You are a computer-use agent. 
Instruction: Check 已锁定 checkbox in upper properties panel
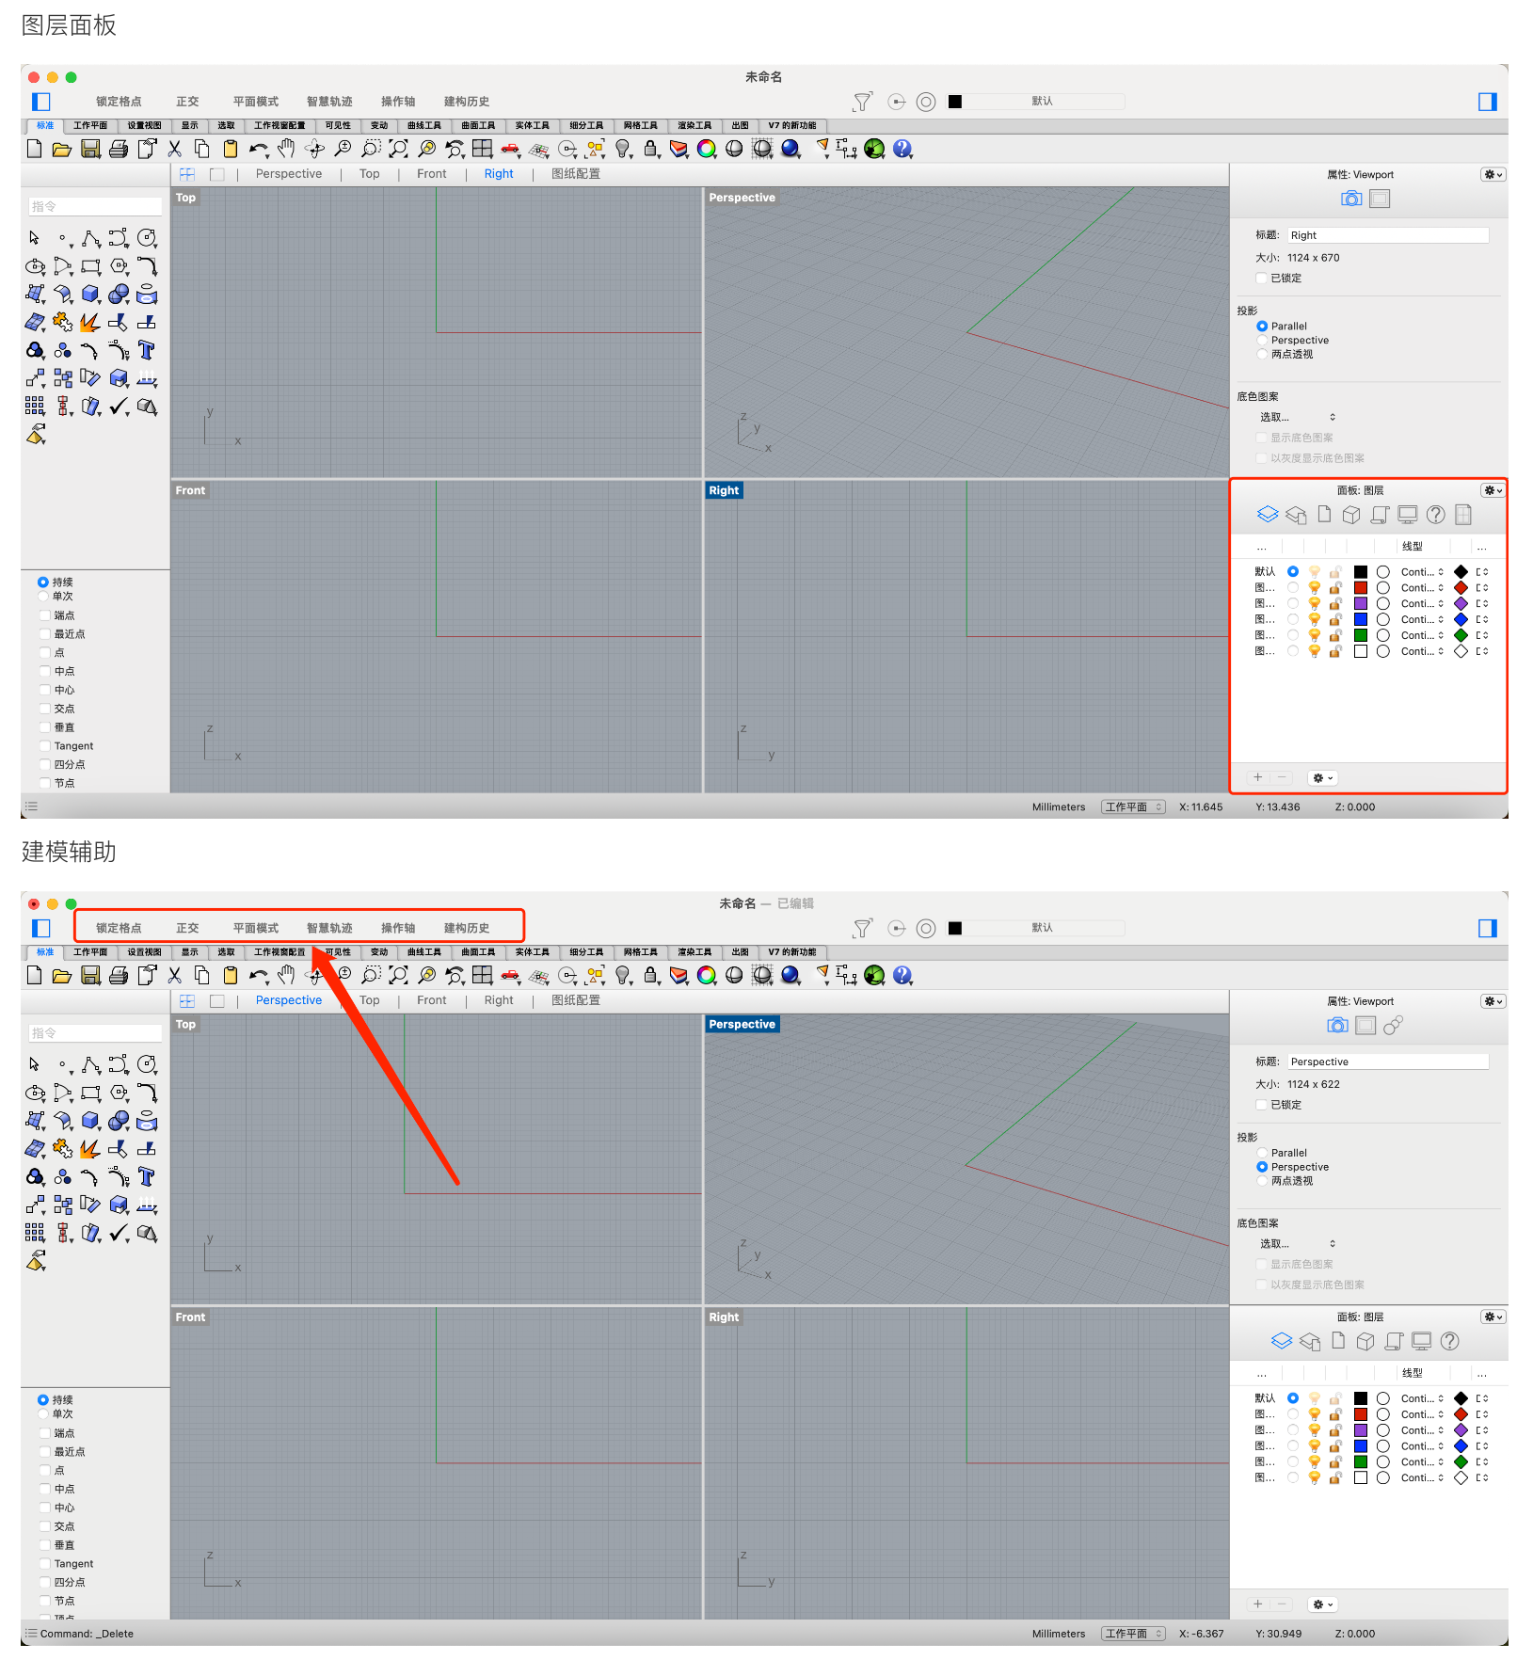tap(1262, 278)
